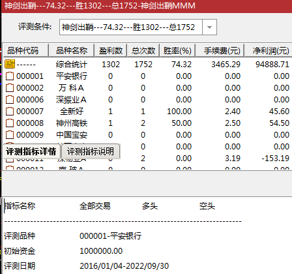Select 全新好 in the table
Screen dimensions: 292x274
72,112
